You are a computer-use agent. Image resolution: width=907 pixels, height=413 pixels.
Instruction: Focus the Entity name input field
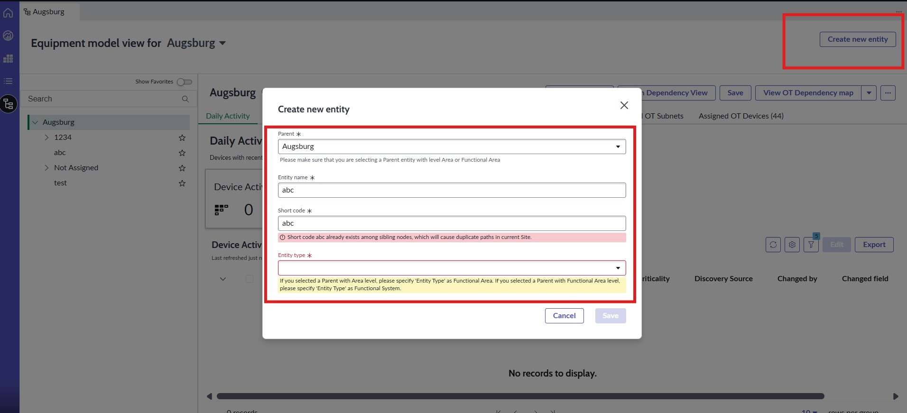click(x=452, y=190)
